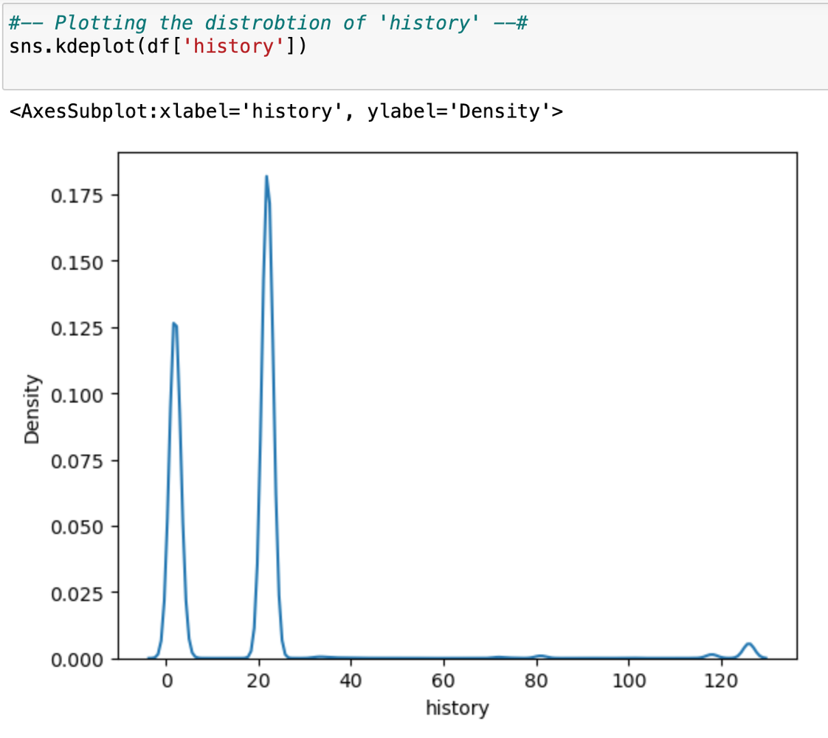Click the density peak near 0
This screenshot has width=828, height=738.
(173, 323)
